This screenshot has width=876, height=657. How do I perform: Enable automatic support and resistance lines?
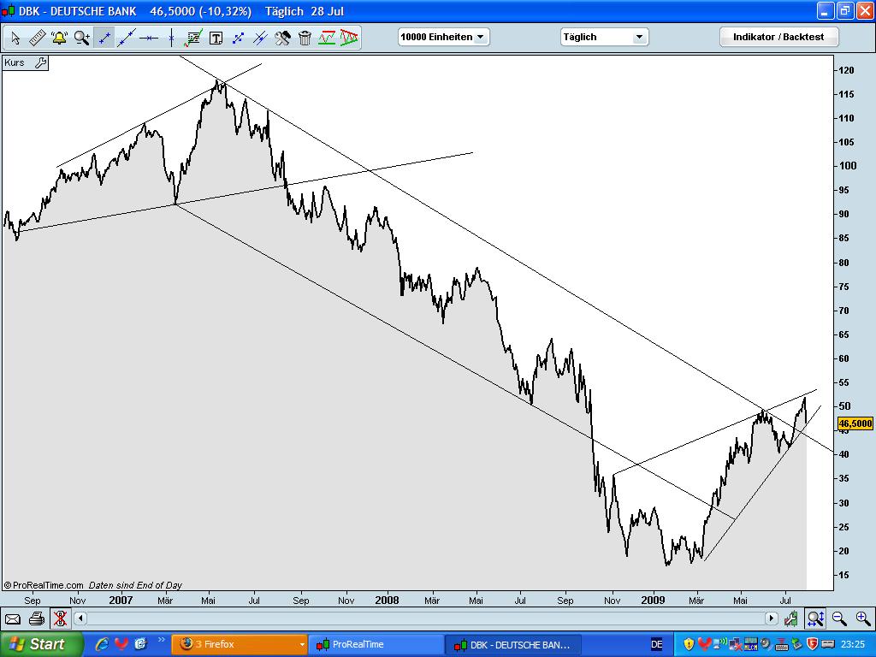click(x=327, y=38)
